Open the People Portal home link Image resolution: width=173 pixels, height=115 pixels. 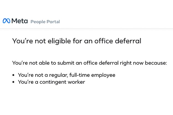coord(45,22)
